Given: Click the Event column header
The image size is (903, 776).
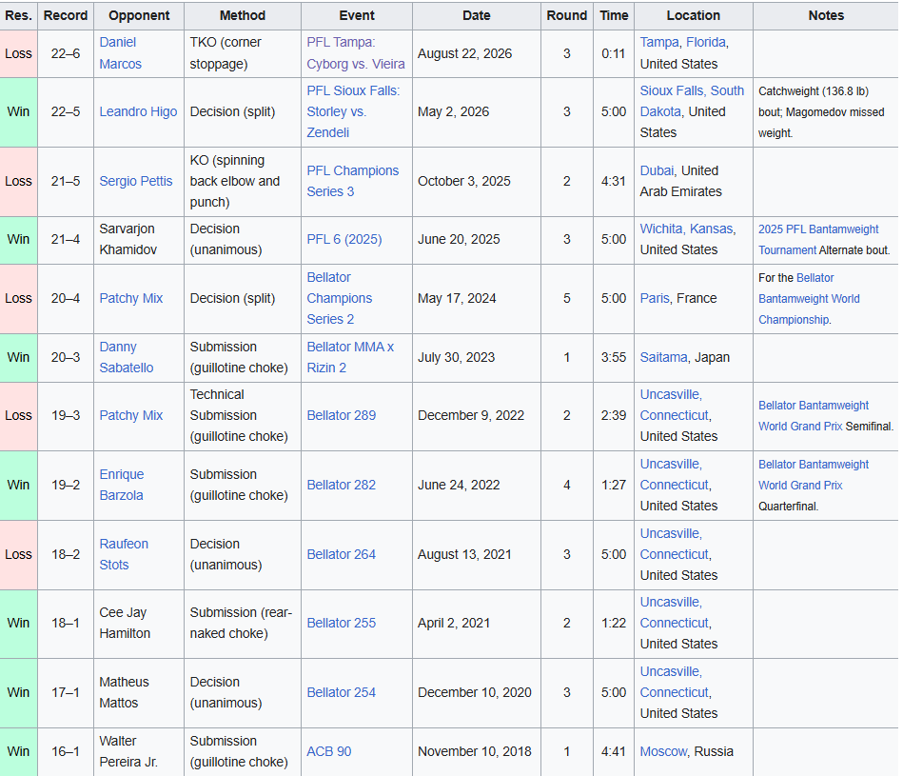Looking at the screenshot, I should click(357, 15).
